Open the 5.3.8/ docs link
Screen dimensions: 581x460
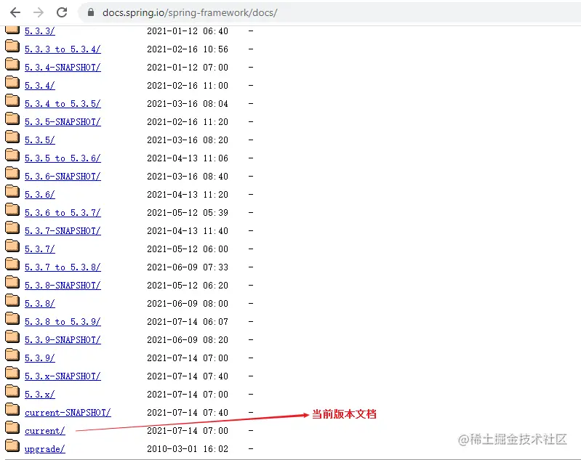tap(40, 303)
